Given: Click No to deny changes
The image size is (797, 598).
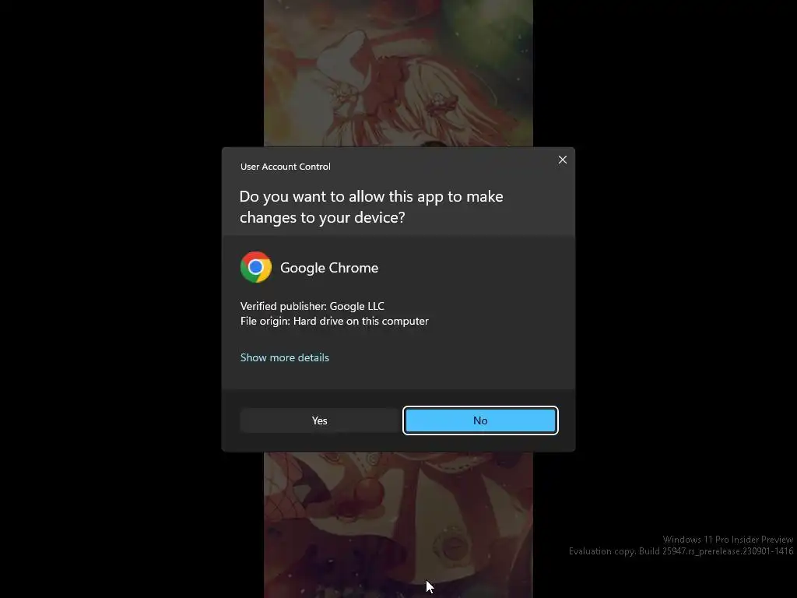Looking at the screenshot, I should pos(480,420).
